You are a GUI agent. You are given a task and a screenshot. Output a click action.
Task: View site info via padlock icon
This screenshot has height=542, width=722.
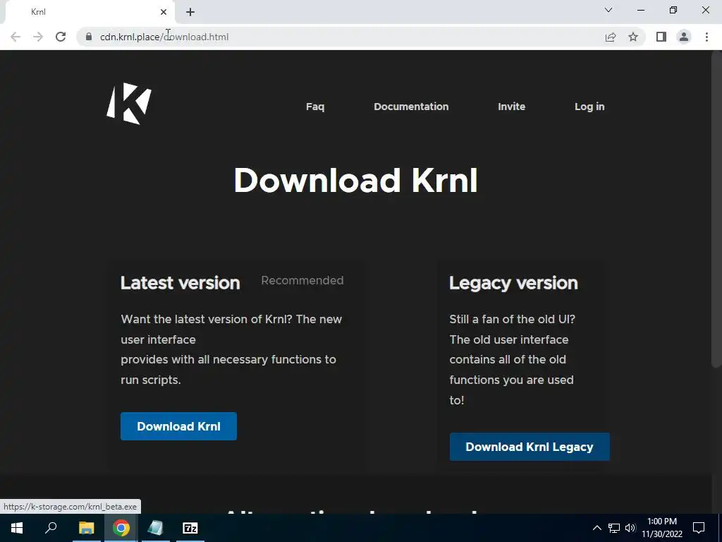(x=89, y=37)
